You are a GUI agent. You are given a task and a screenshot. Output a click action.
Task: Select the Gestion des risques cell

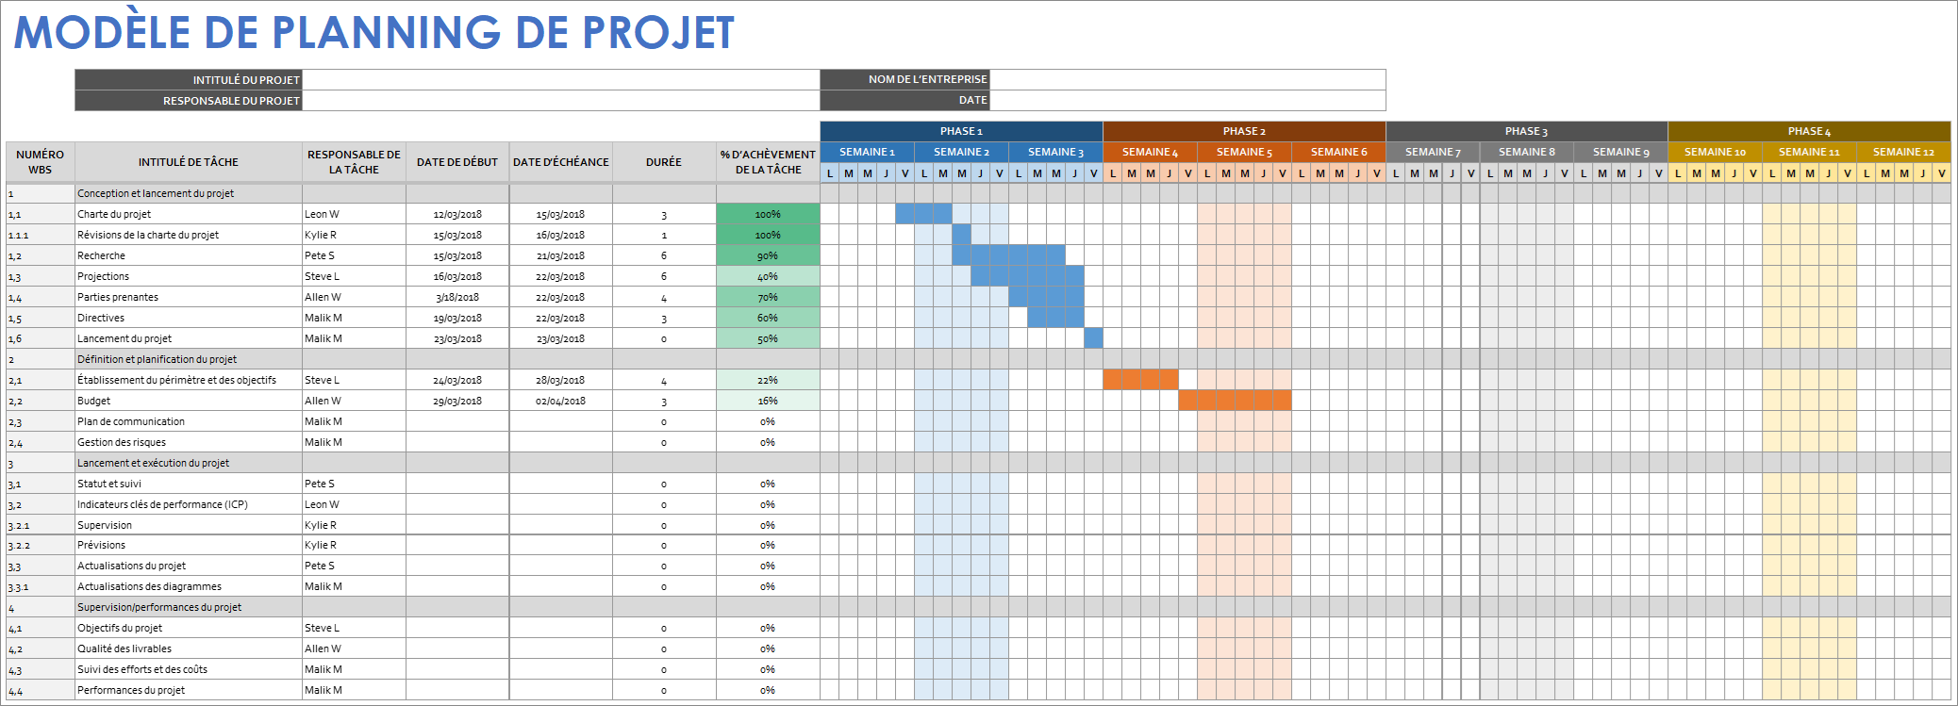[189, 442]
